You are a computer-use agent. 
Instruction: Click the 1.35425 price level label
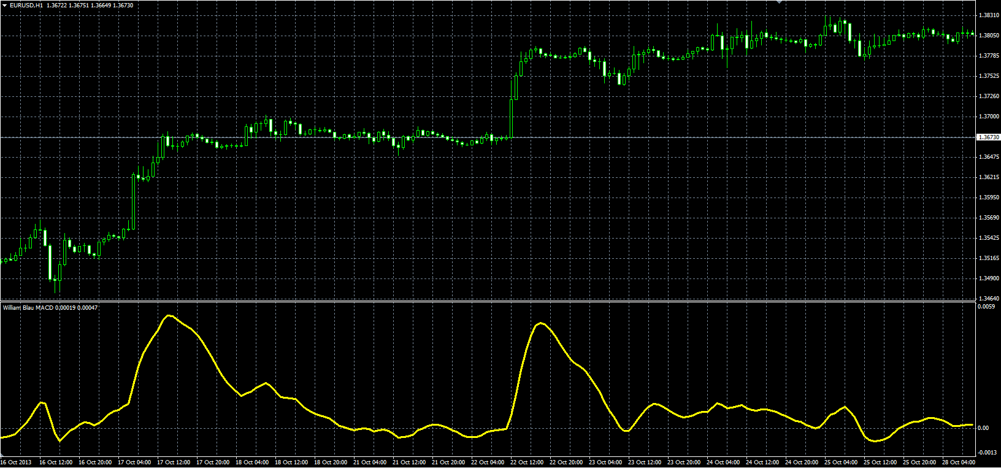click(x=989, y=238)
